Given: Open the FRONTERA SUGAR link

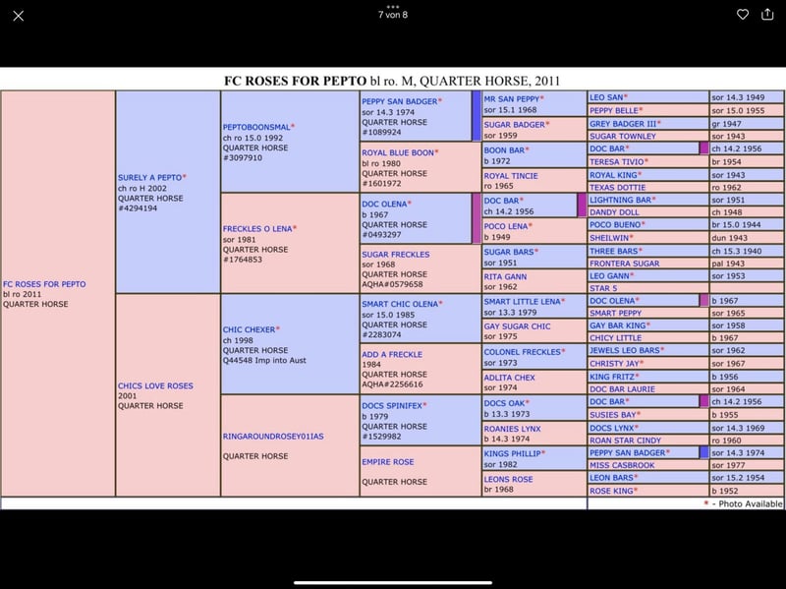Looking at the screenshot, I should click(x=625, y=264).
